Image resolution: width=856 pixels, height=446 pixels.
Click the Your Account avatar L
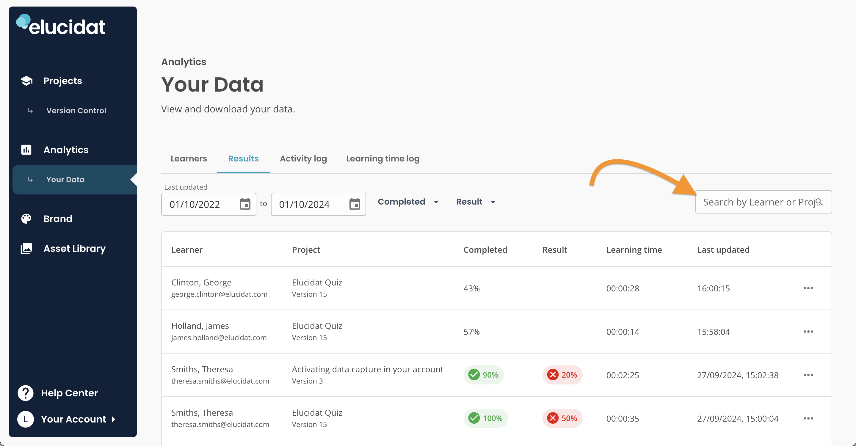(x=26, y=419)
